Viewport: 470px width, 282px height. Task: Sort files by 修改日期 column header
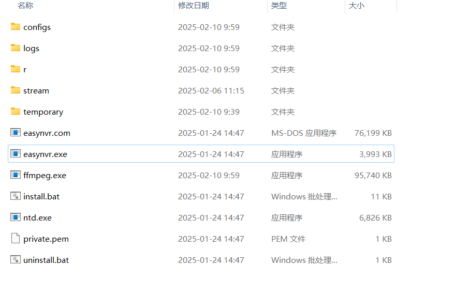pyautogui.click(x=194, y=5)
